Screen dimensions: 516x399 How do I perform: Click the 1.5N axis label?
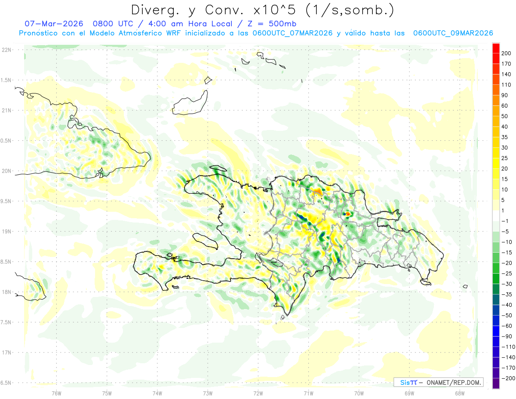(6, 80)
